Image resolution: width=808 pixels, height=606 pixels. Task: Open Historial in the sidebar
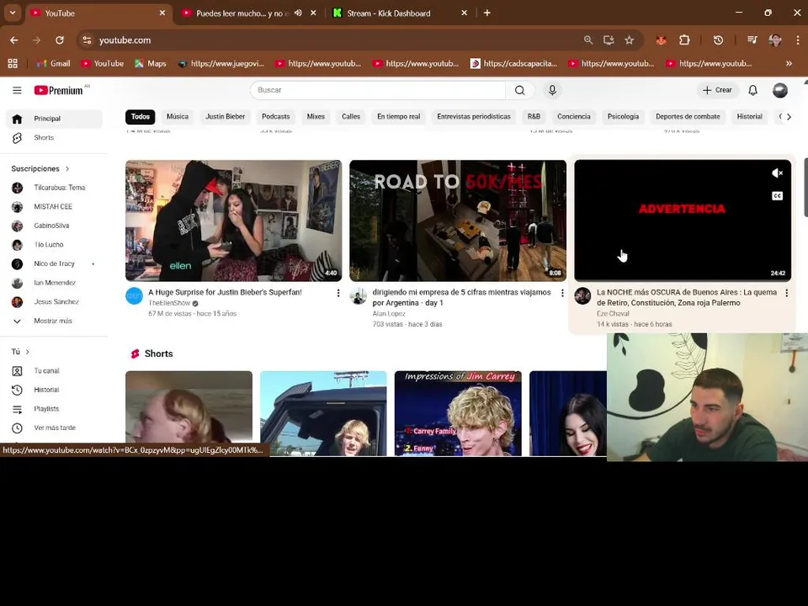[54, 390]
